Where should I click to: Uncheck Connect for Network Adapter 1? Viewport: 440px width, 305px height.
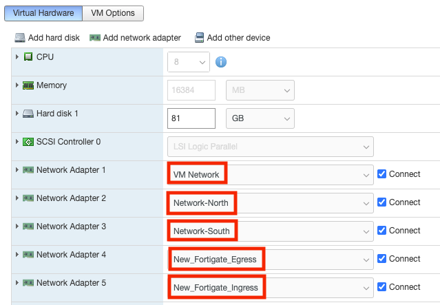point(382,174)
